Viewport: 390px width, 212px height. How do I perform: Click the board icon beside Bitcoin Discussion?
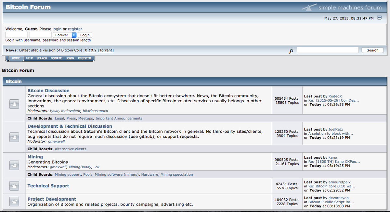coord(14,104)
